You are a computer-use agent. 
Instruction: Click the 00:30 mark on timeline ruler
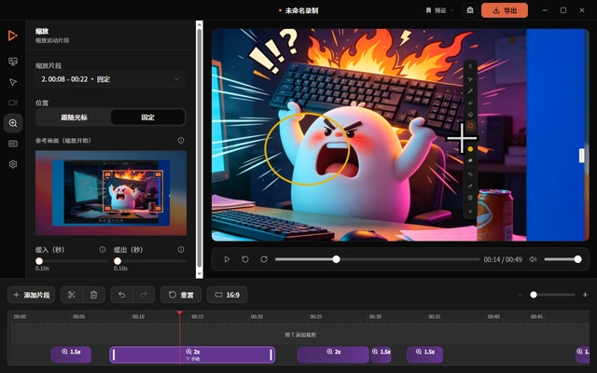point(375,317)
